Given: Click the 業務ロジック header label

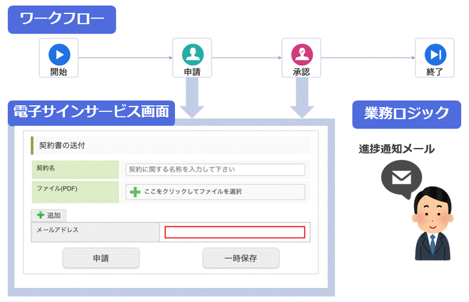Looking at the screenshot, I should tap(407, 115).
